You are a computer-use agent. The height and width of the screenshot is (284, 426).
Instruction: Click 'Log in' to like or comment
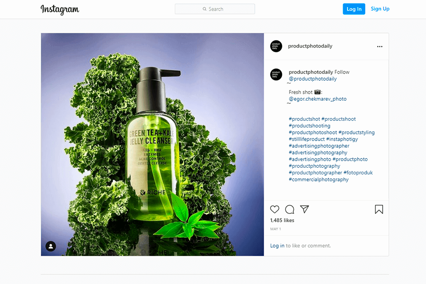pyautogui.click(x=277, y=246)
